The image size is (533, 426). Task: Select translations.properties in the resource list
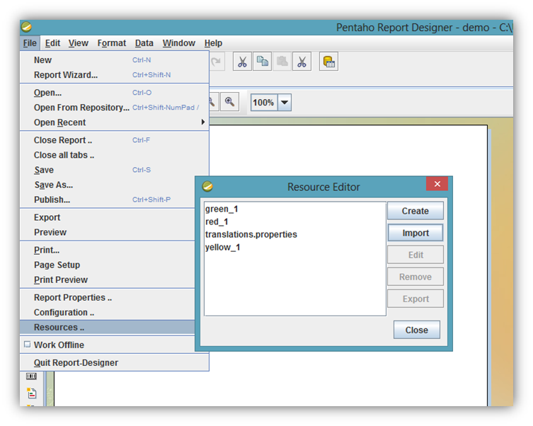coord(251,234)
